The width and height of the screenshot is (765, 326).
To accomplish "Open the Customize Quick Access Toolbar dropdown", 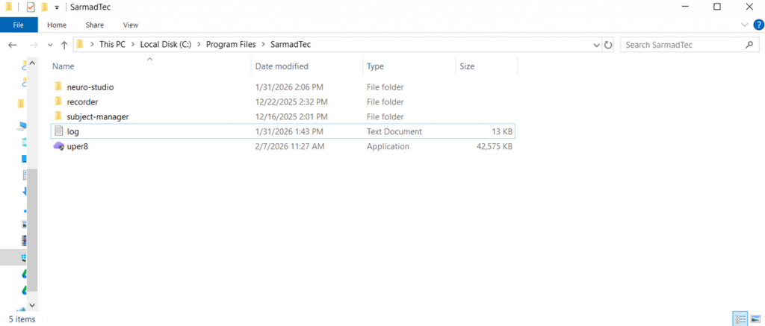I will (57, 7).
